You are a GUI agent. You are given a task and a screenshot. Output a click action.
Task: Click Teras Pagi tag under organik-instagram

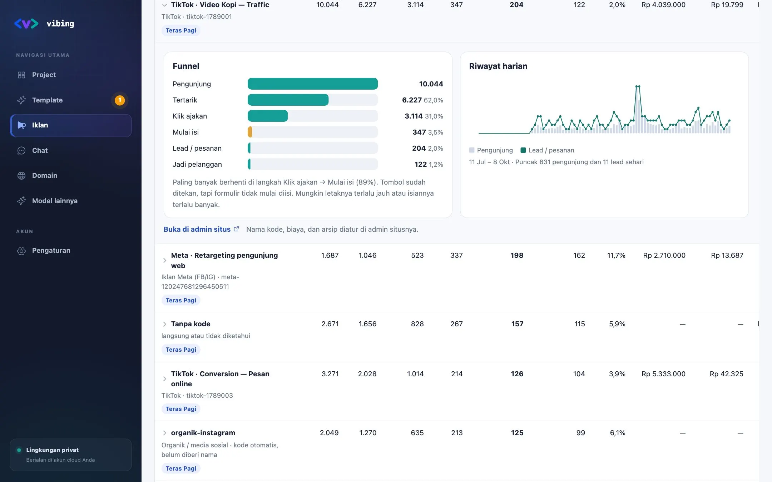[181, 468]
